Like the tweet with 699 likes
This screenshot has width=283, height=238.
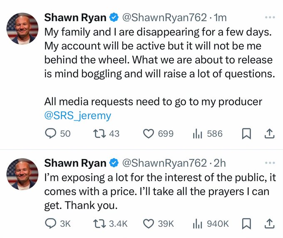pyautogui.click(x=149, y=134)
